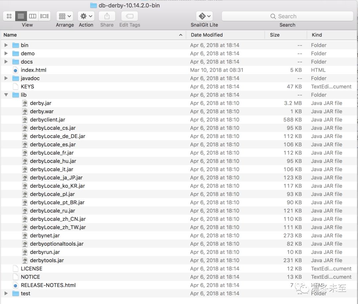
Task: Select derbyclient.jar file icon
Action: pos(25,119)
